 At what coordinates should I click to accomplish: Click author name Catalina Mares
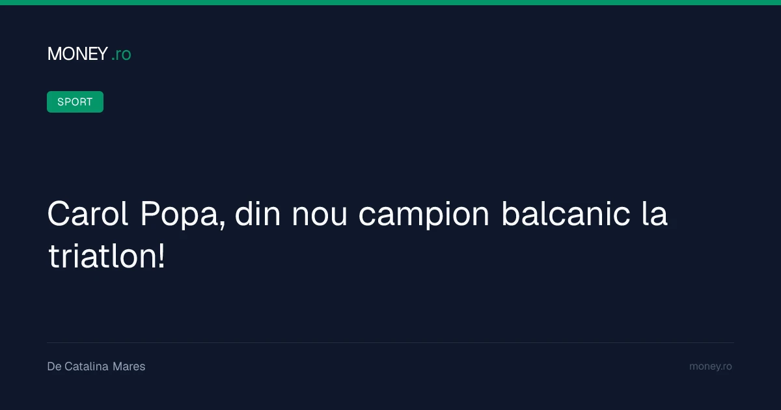click(x=105, y=366)
